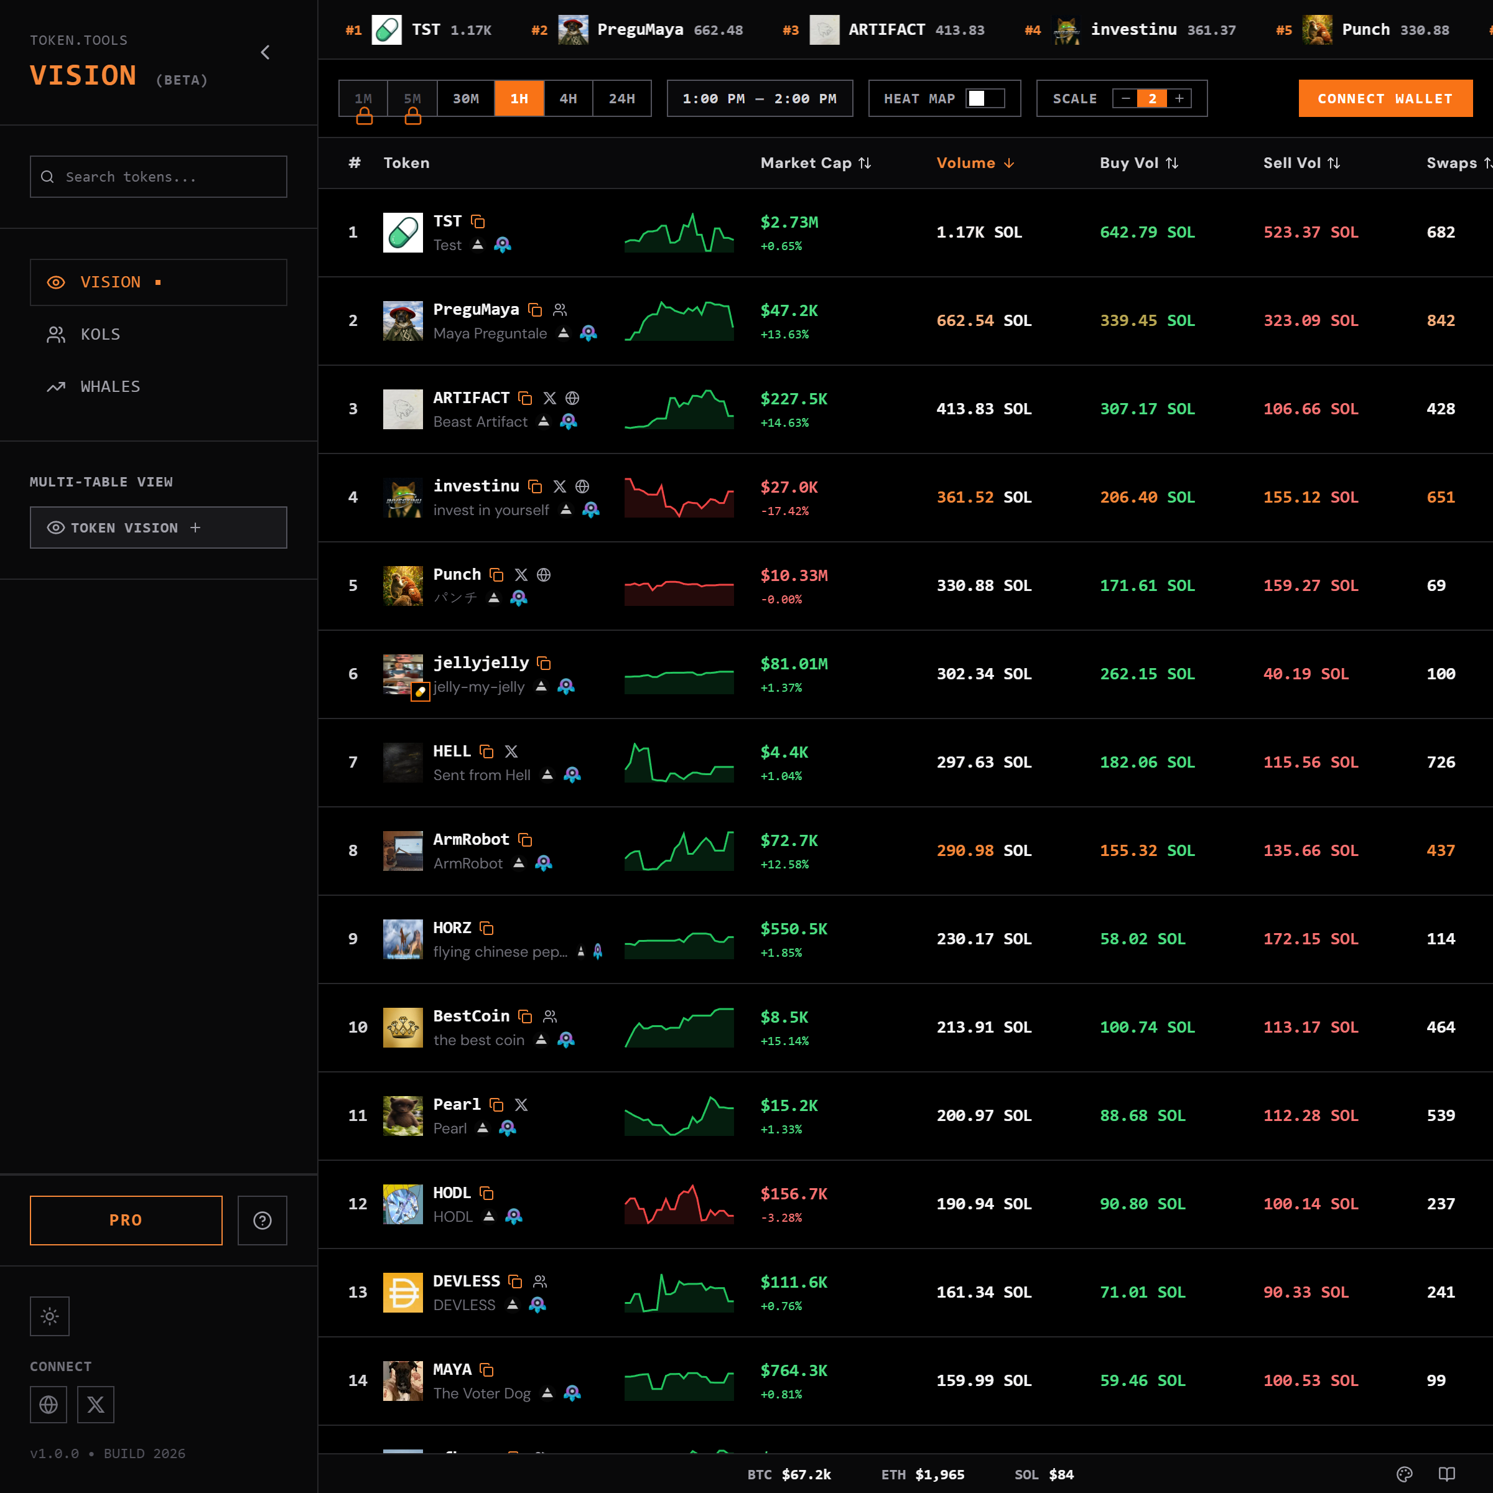Image resolution: width=1493 pixels, height=1493 pixels.
Task: Visit the ARTIFACT website via globe icon
Action: click(x=572, y=399)
